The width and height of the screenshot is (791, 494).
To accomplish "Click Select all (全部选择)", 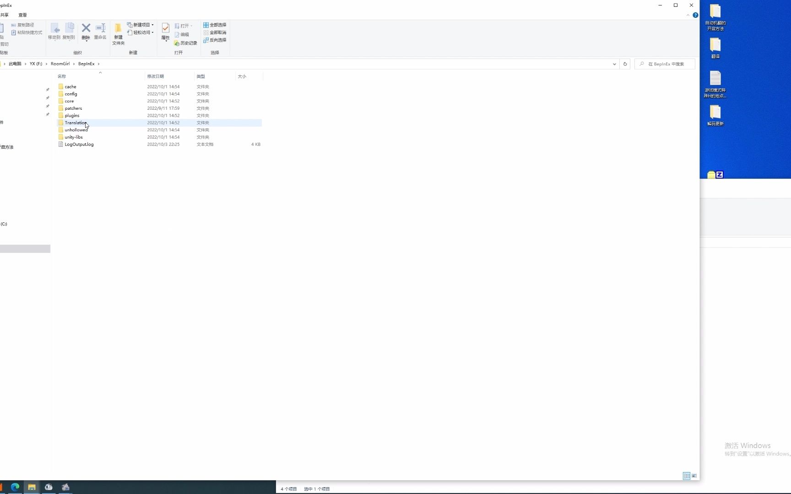I will (x=215, y=25).
